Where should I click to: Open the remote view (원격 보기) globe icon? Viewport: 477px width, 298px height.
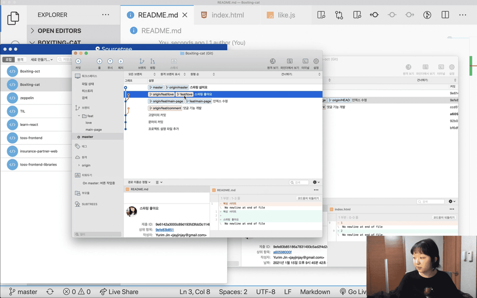point(273,61)
